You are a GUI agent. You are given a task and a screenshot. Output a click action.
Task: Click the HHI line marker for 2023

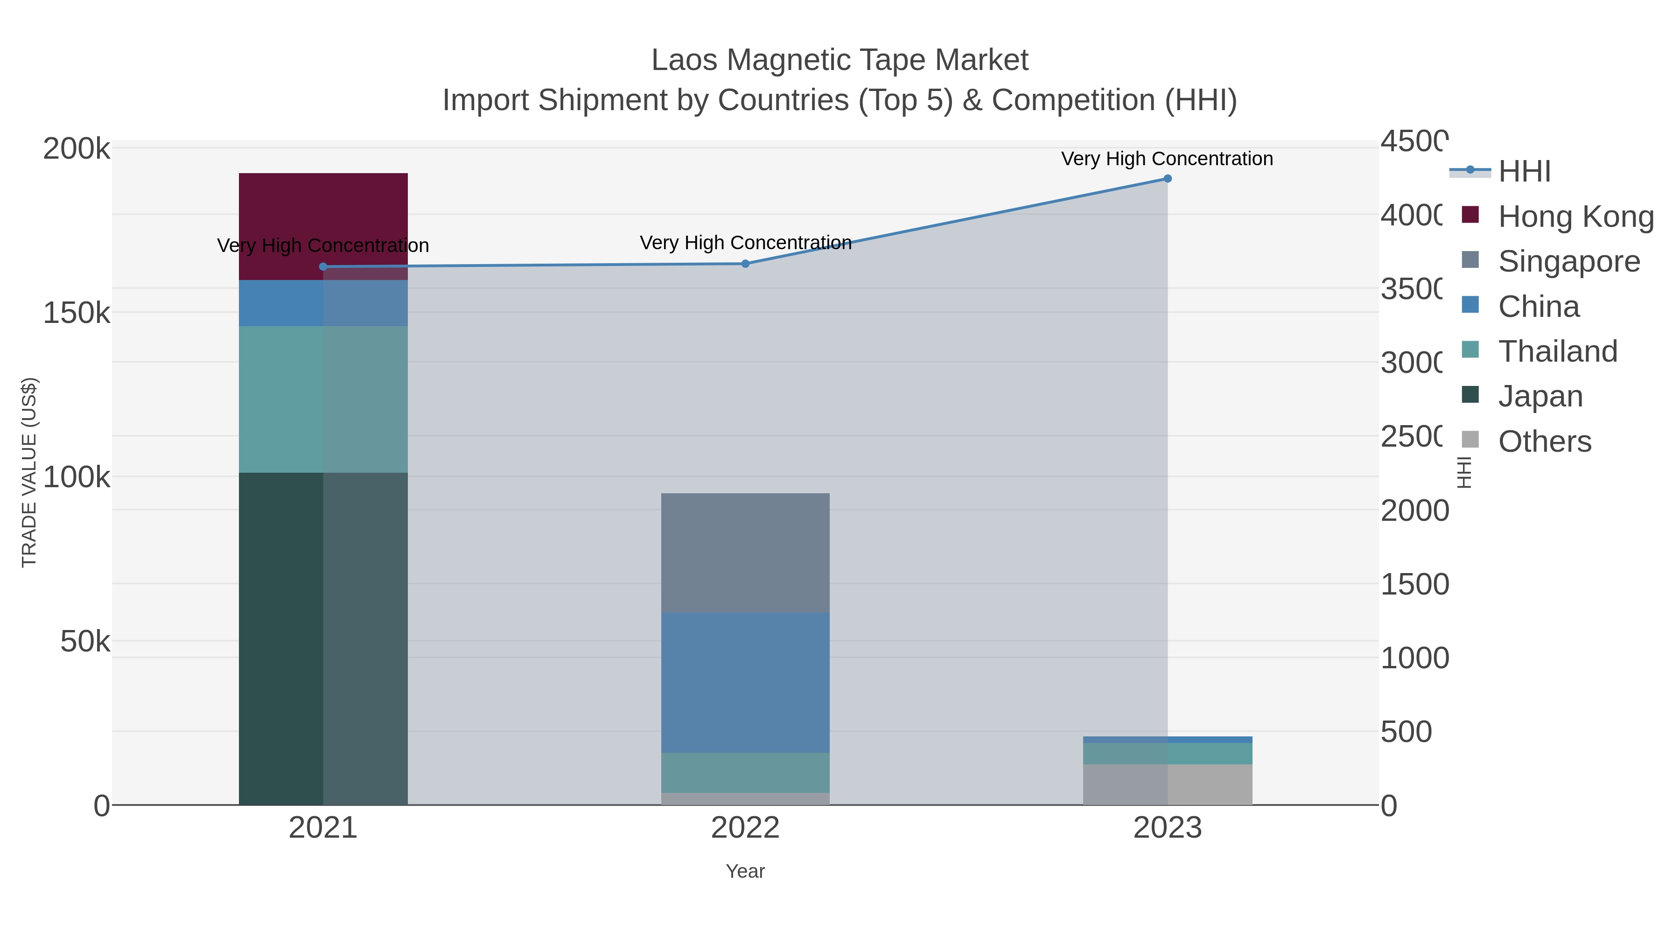click(1168, 179)
